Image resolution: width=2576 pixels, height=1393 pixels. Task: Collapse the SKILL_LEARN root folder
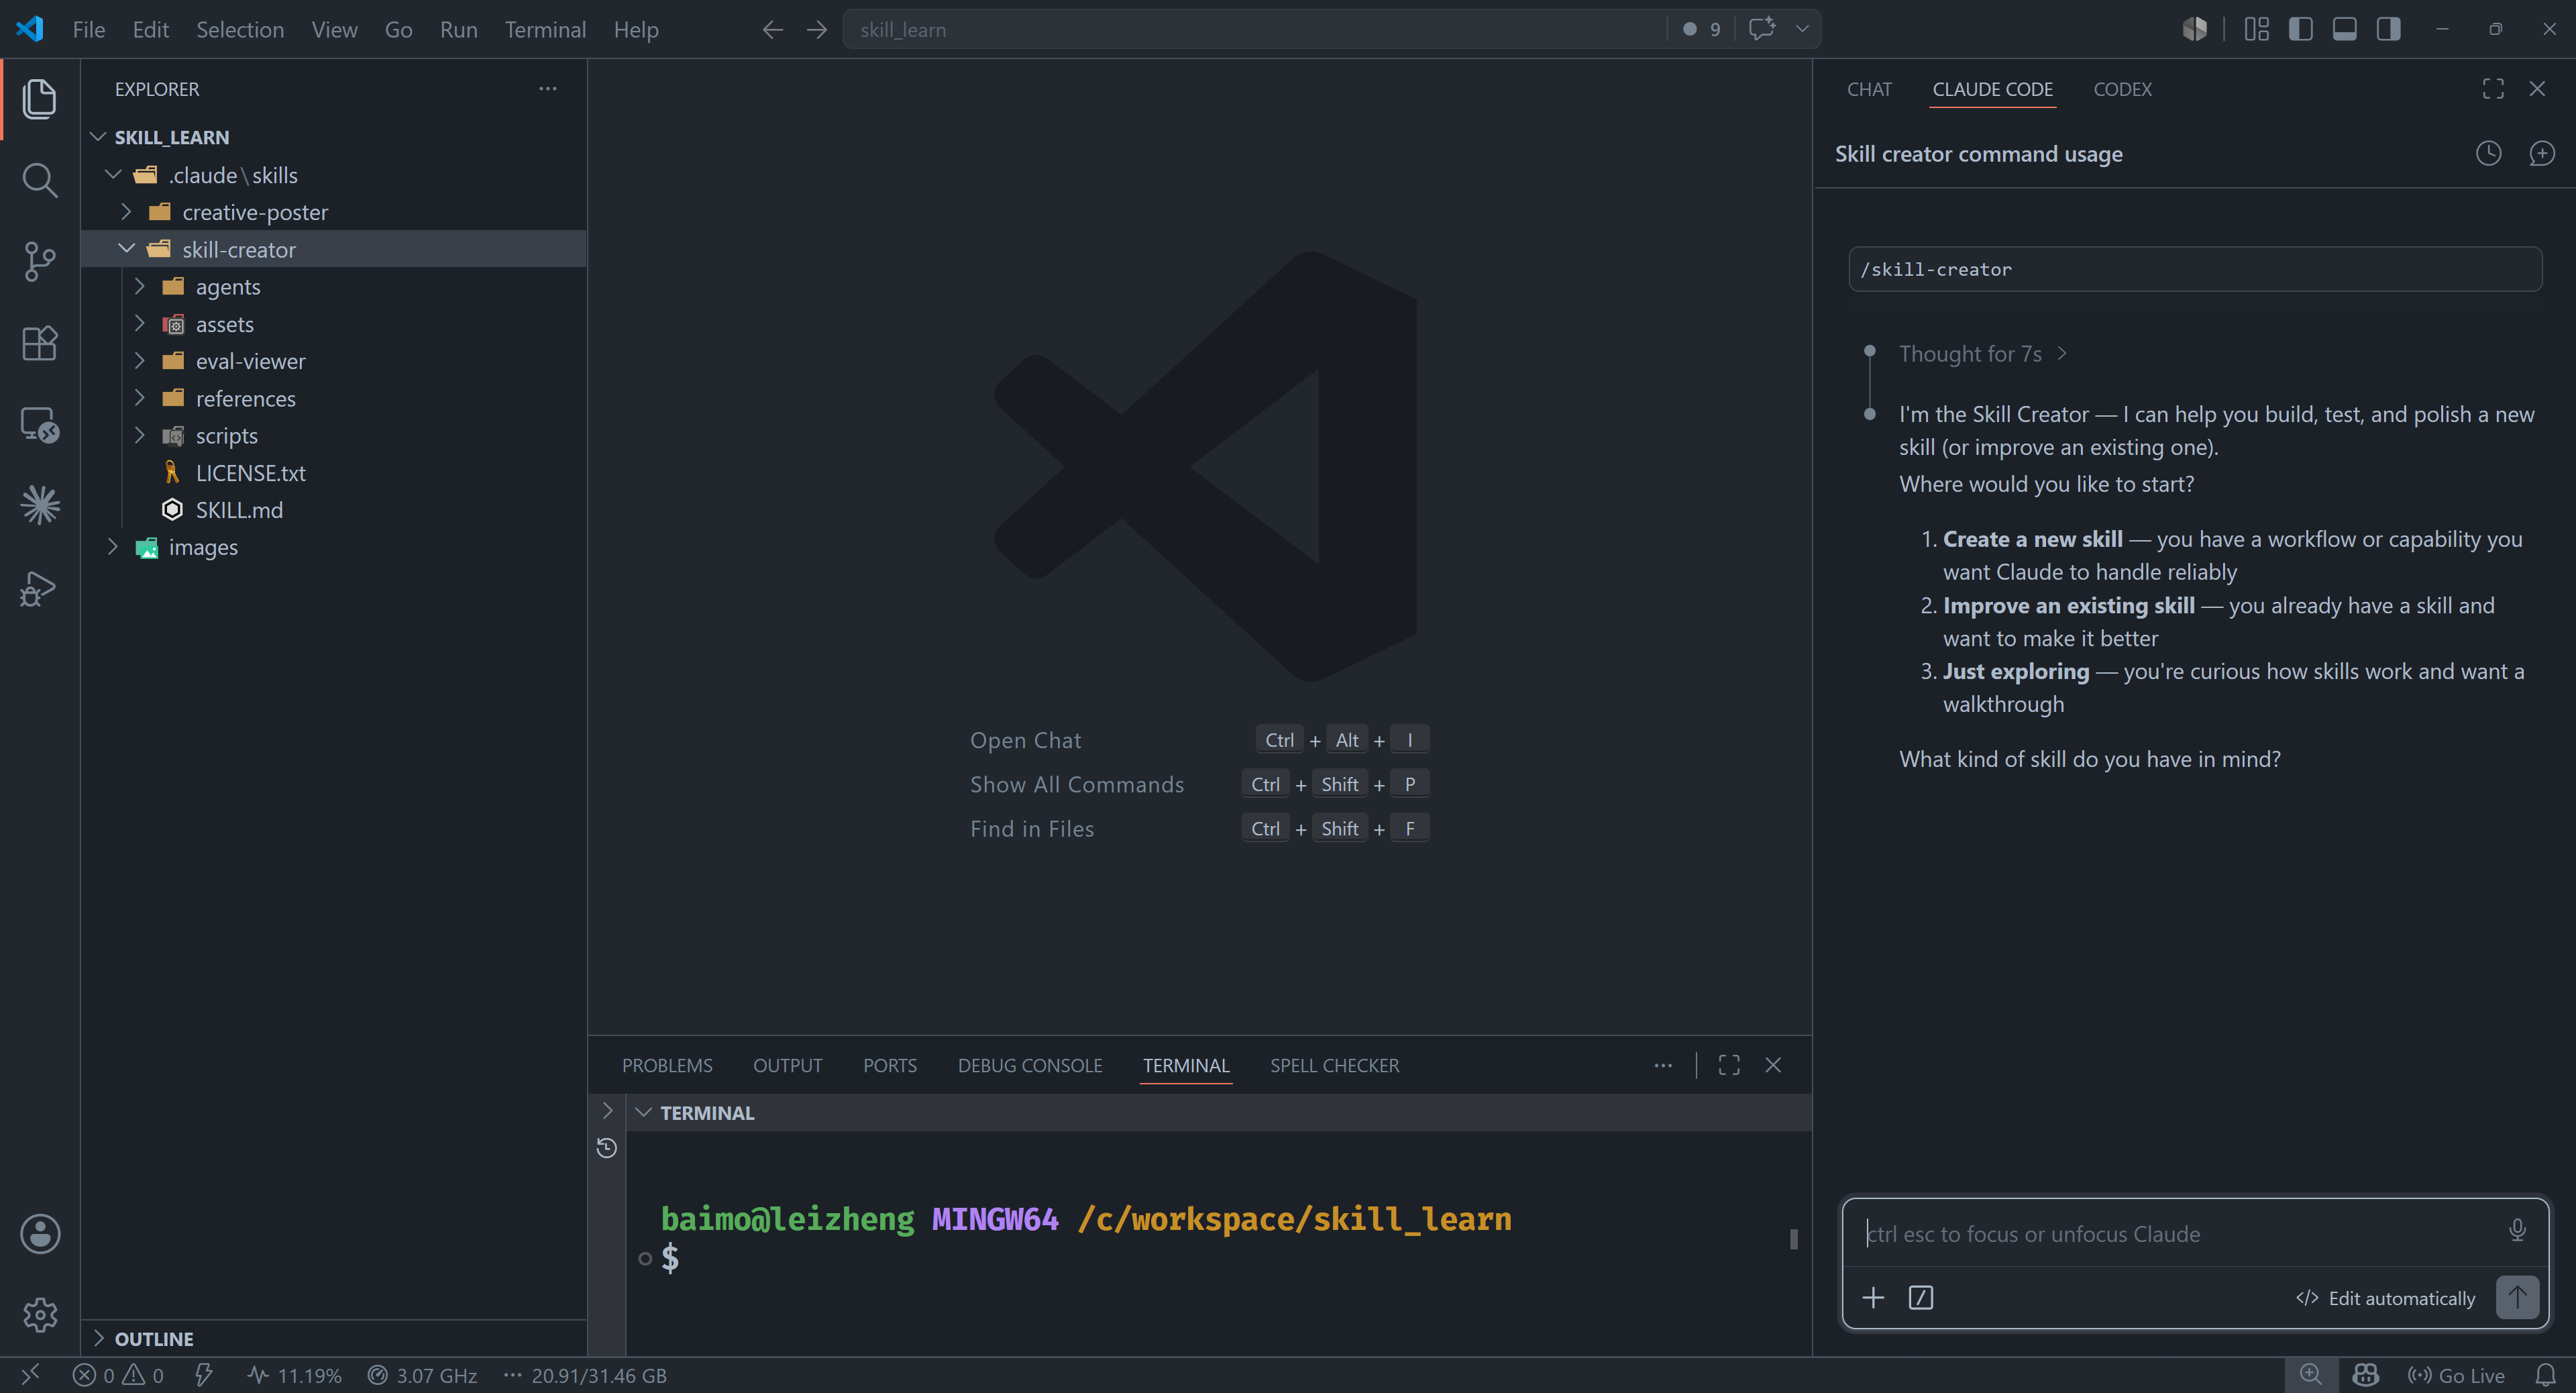coord(98,137)
